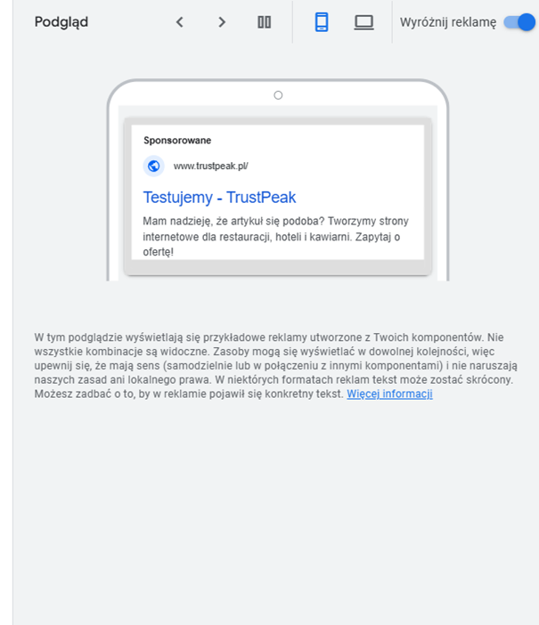539x625 pixels.
Task: Click the gray highlight border around the ad
Action: pos(278,267)
